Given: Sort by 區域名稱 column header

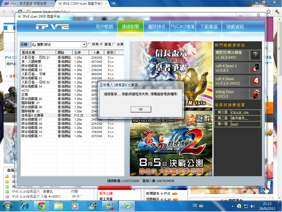Looking at the screenshot, I should 38,52.
